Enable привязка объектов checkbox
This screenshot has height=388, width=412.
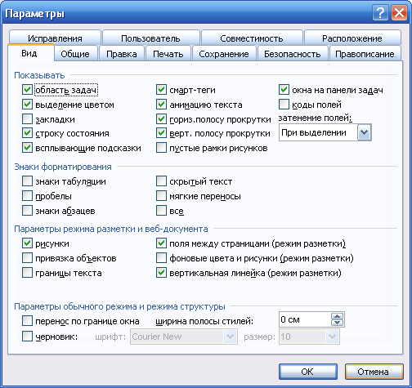[x=27, y=258]
